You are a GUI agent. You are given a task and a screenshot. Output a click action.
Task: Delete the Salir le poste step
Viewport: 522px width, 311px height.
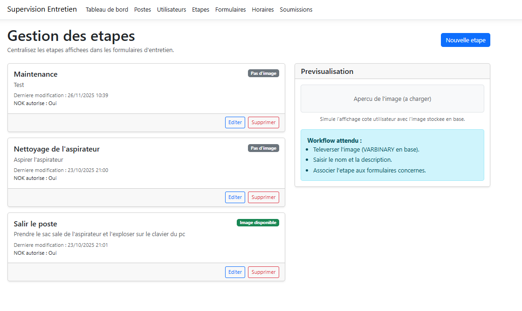(263, 272)
